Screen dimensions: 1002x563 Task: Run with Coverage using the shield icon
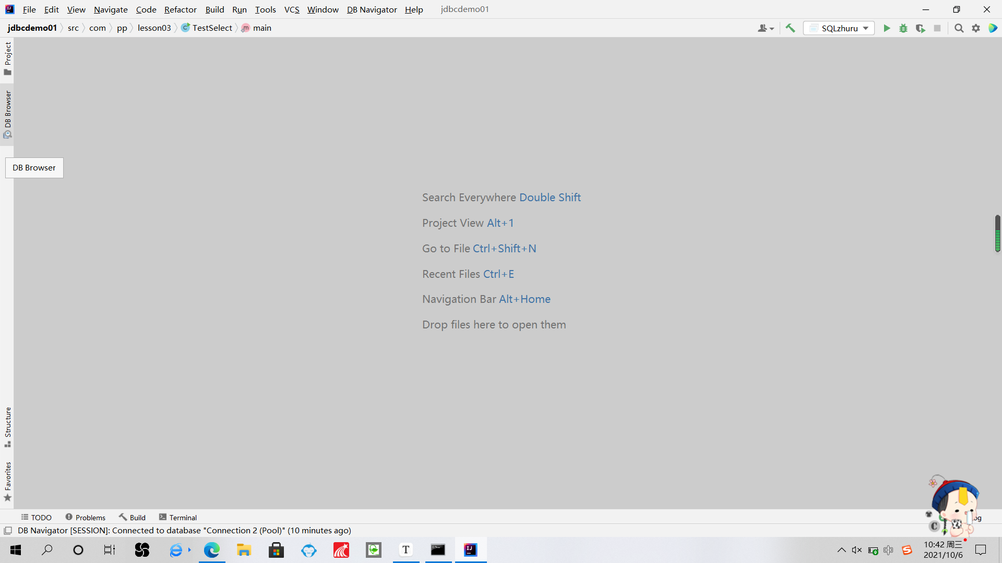[920, 28]
